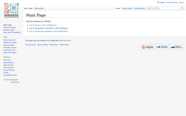Open the View source tab
Screen dimensions: 186x116
pos(127,8)
